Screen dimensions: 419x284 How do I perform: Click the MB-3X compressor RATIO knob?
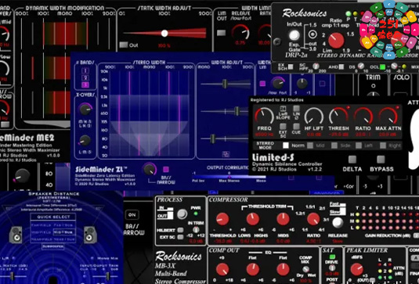[x=313, y=219]
